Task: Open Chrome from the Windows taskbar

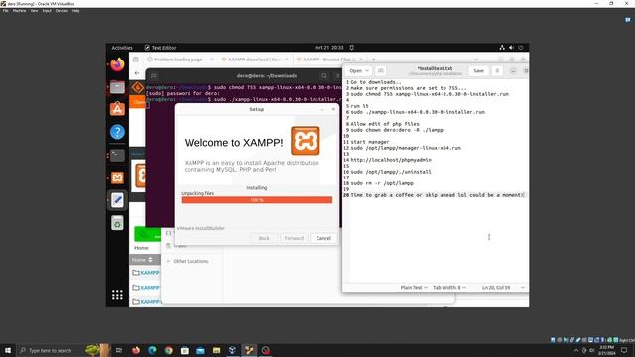Action: (x=168, y=350)
